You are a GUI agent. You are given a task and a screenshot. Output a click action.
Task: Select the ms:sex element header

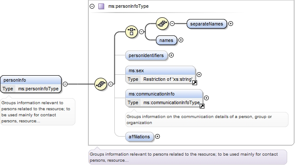(x=160, y=70)
